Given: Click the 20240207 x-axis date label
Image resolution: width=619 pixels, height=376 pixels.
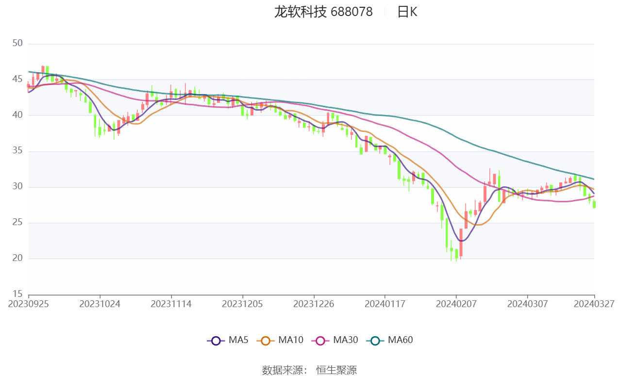Looking at the screenshot, I should [456, 304].
